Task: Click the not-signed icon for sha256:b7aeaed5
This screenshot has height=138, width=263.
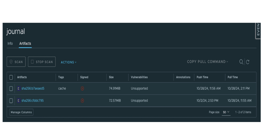Action: 82,88
